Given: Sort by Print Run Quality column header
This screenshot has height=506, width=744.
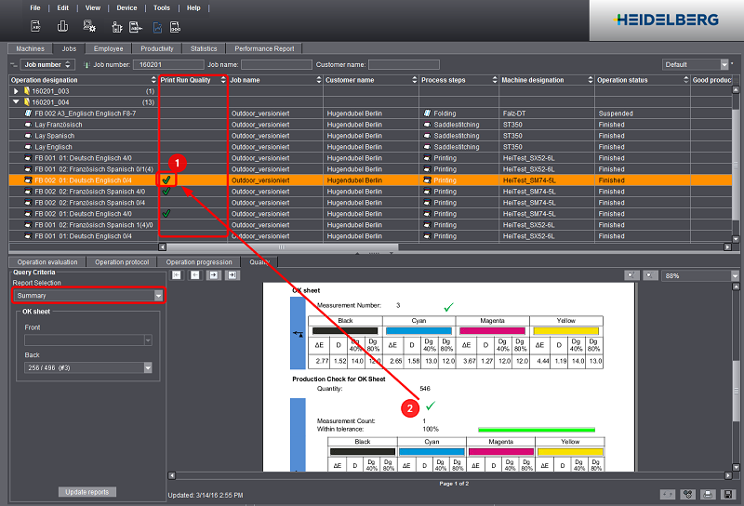Looking at the screenshot, I should (193, 80).
